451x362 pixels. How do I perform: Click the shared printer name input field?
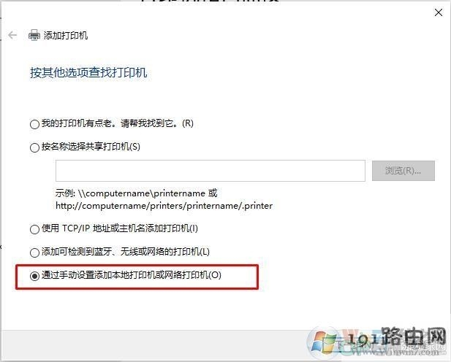pos(211,171)
